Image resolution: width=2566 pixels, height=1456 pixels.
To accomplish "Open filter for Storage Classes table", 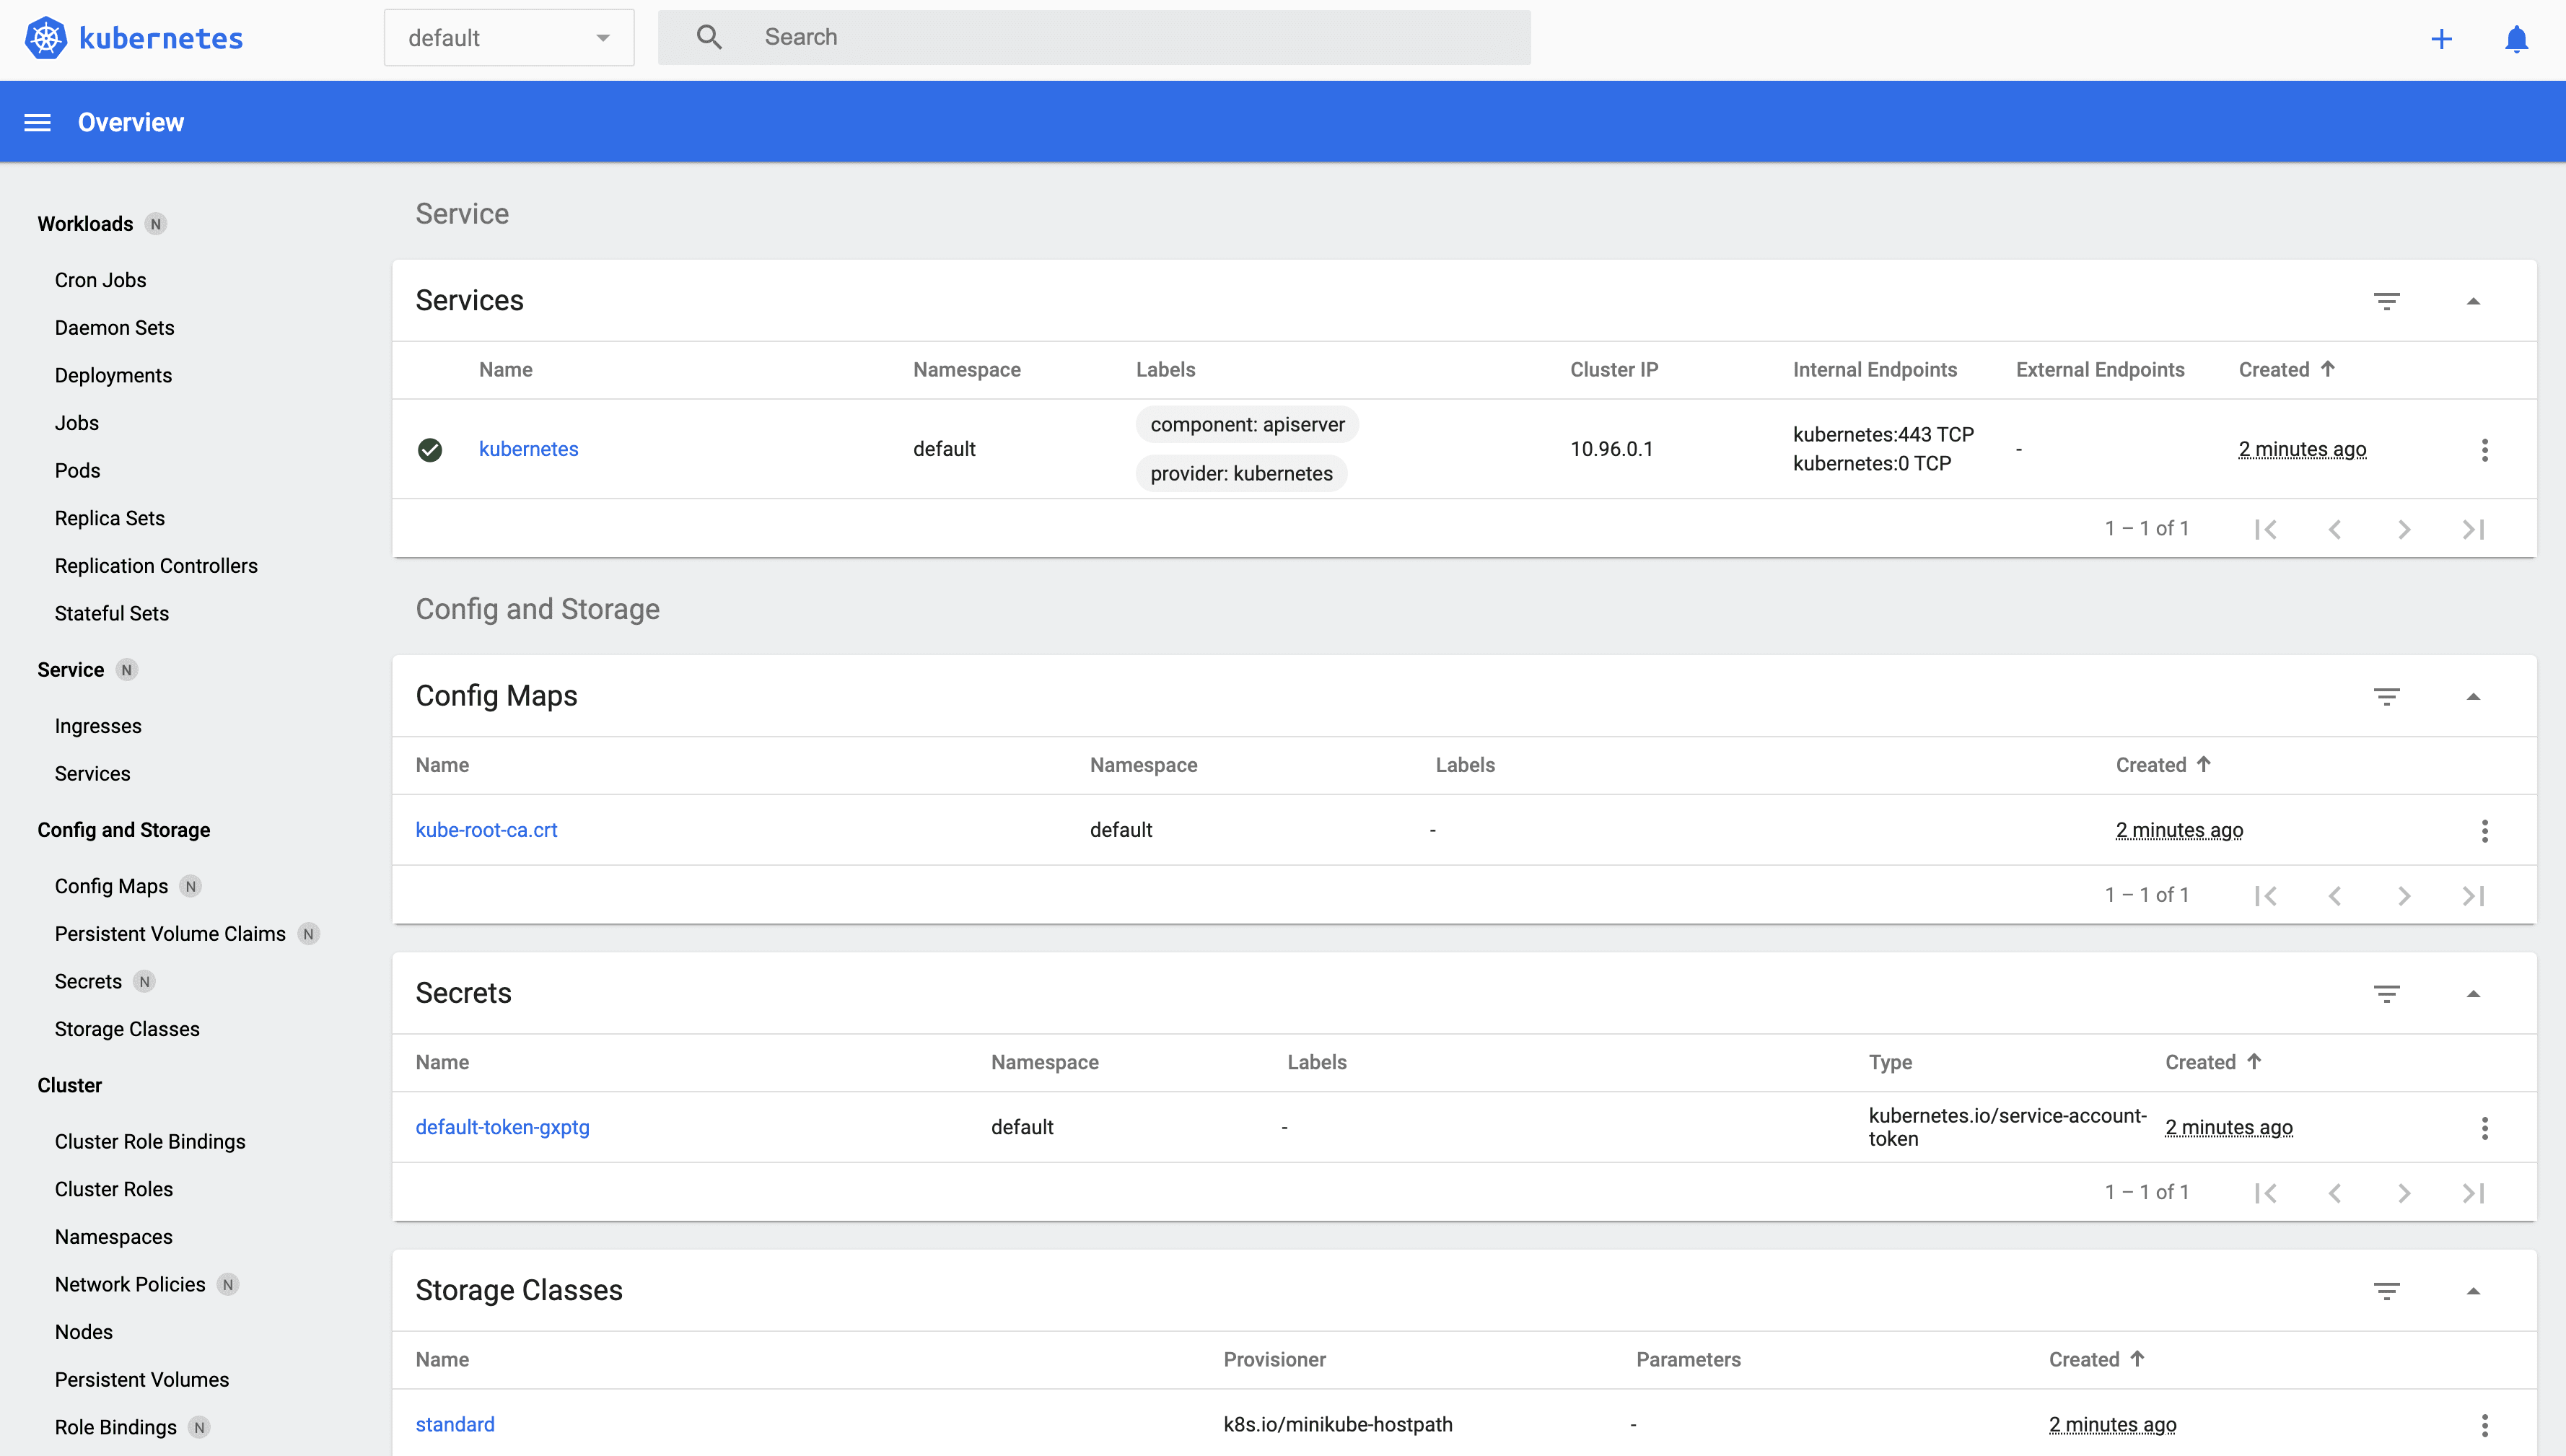I will 2386,1291.
